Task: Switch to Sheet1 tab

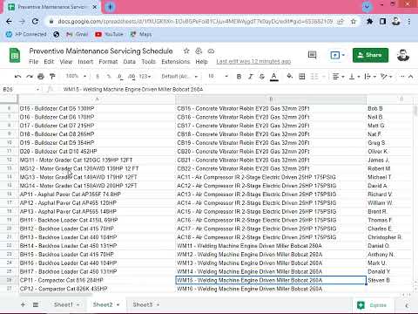Action: pyautogui.click(x=64, y=304)
